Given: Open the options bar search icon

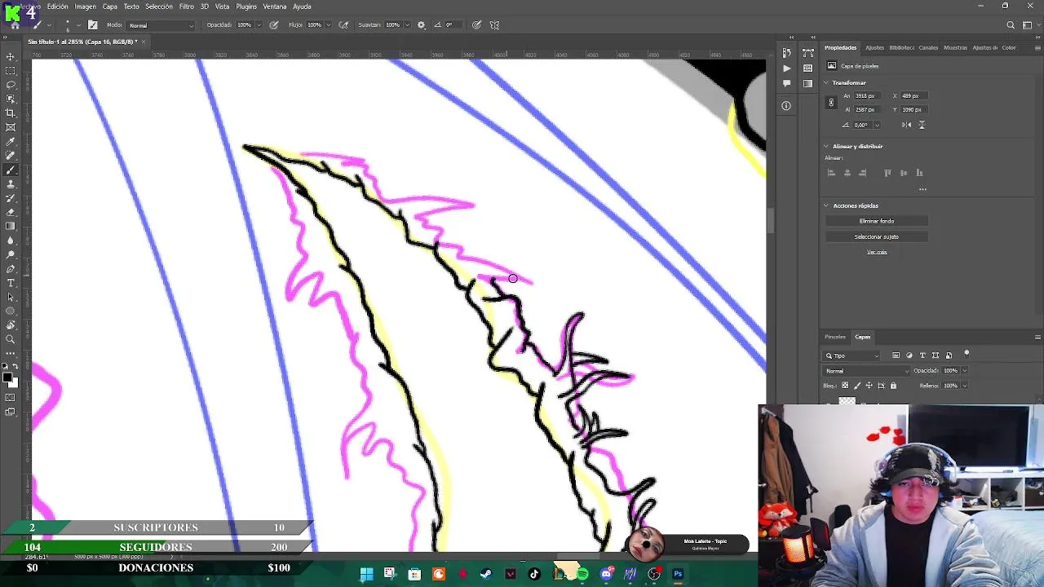Looking at the screenshot, I should [x=1011, y=25].
